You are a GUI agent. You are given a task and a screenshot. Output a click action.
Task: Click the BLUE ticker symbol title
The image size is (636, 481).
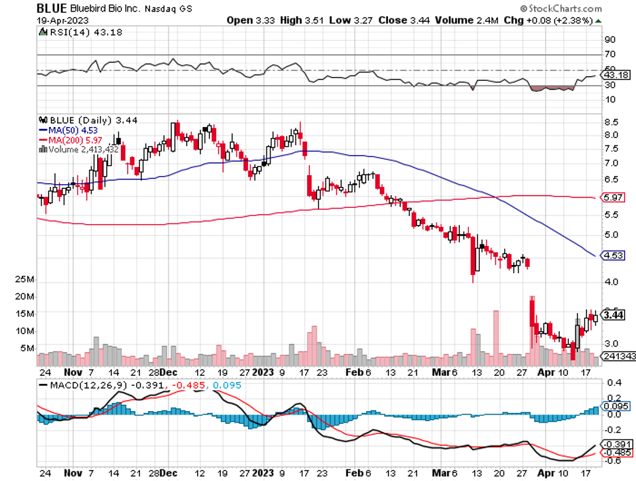click(x=52, y=9)
